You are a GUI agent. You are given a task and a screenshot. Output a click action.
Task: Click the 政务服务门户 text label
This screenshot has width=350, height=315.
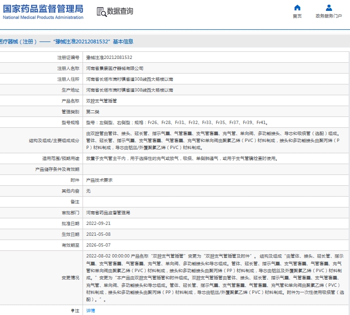click(329, 16)
